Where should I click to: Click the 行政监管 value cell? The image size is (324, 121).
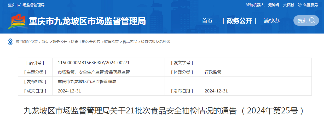point(255,72)
